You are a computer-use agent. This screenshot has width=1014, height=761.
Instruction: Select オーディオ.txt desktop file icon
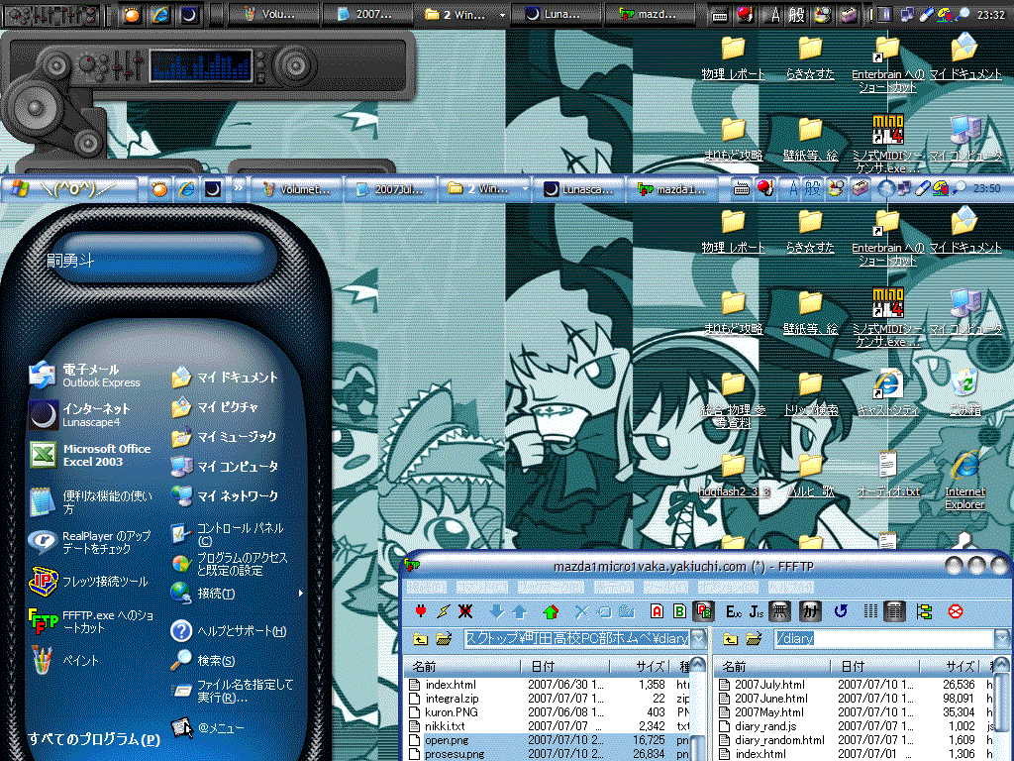[888, 475]
